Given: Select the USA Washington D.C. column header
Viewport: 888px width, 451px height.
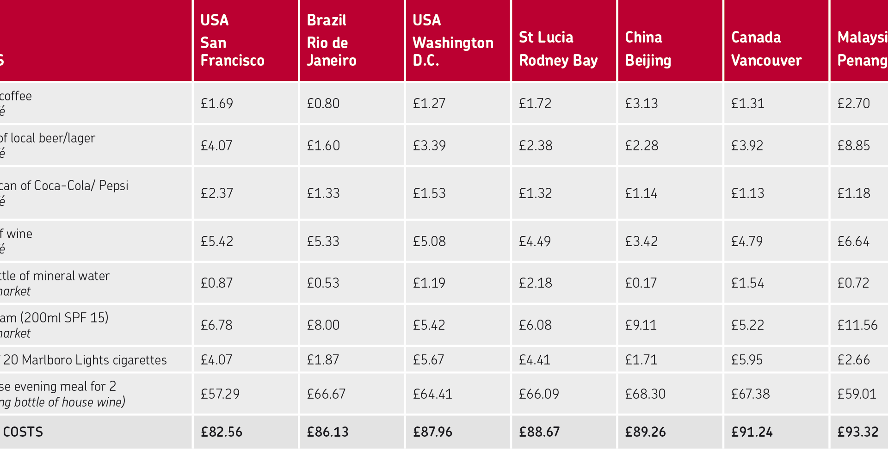Looking at the screenshot, I should coord(458,40).
